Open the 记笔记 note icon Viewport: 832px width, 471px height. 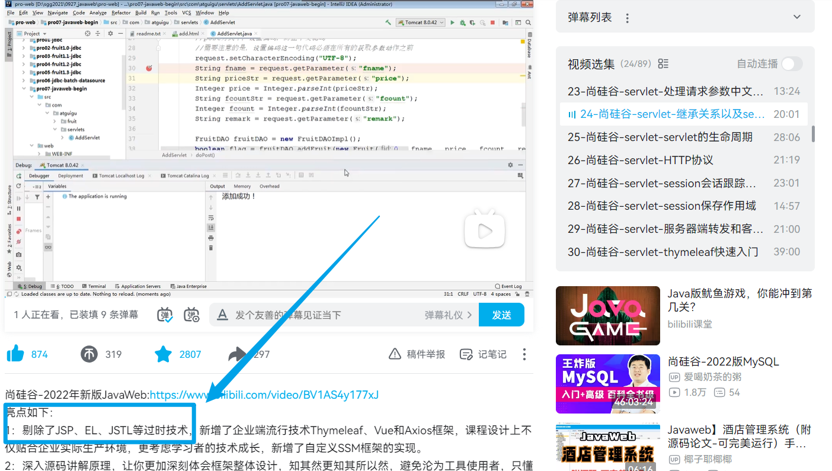pos(466,354)
